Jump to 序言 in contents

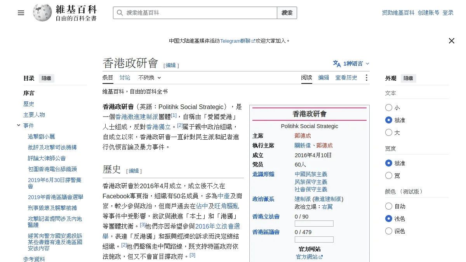(29, 93)
